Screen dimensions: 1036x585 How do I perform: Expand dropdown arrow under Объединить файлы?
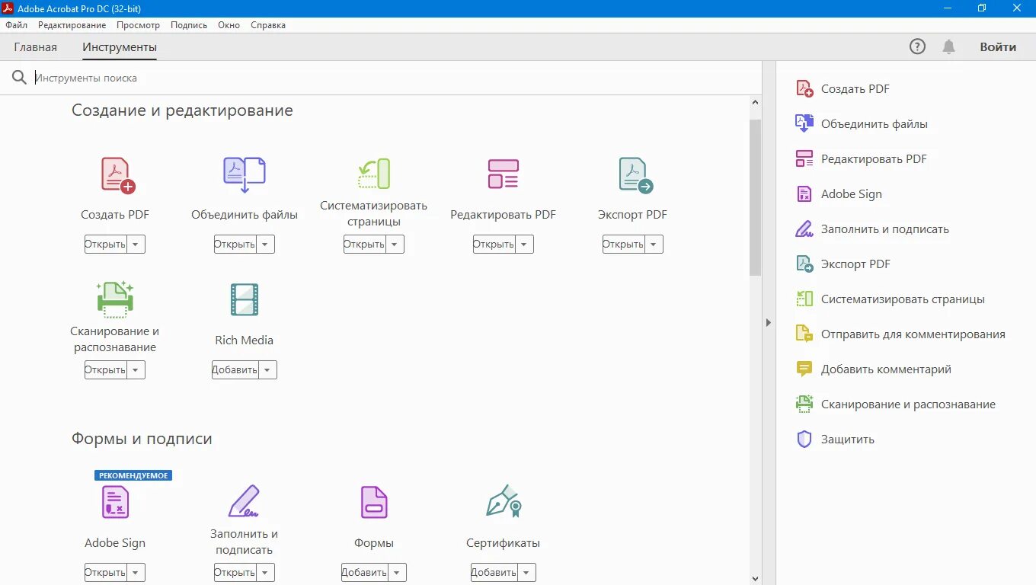265,245
